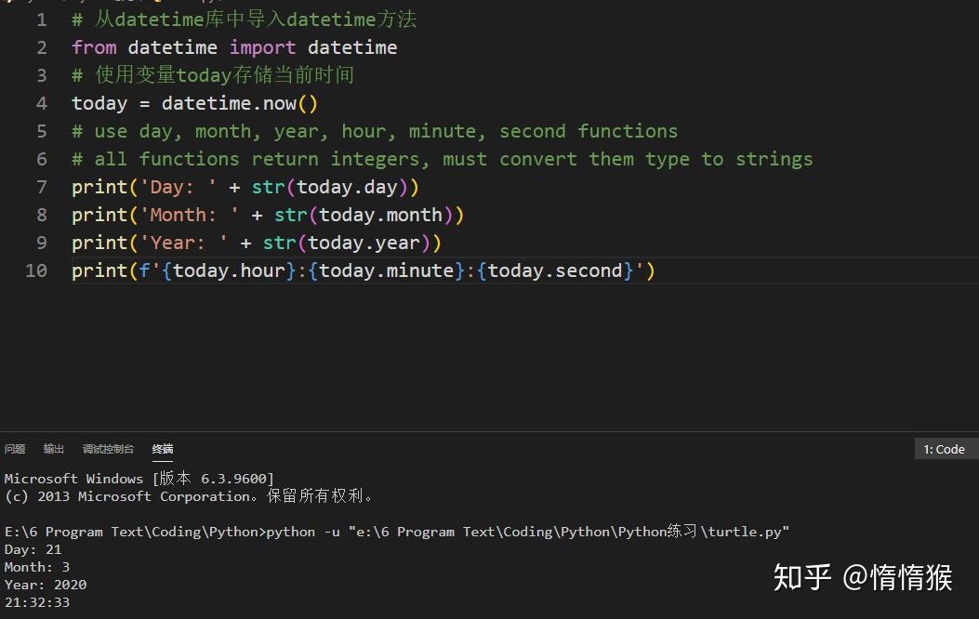Open the 输出 (Output) panel tab
This screenshot has height=619, width=979.
click(53, 449)
